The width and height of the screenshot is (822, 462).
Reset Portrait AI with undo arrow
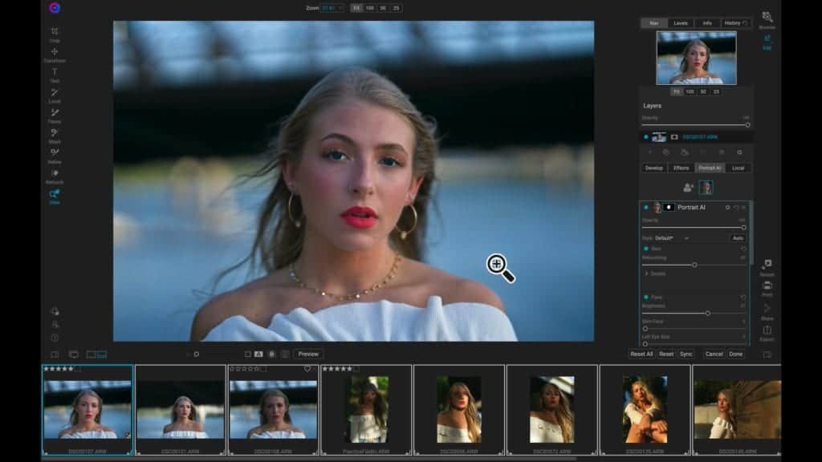tap(736, 208)
